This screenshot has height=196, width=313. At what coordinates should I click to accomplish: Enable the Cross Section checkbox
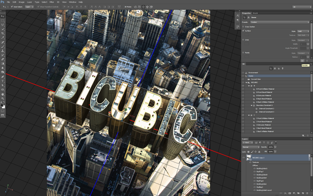[243, 27]
